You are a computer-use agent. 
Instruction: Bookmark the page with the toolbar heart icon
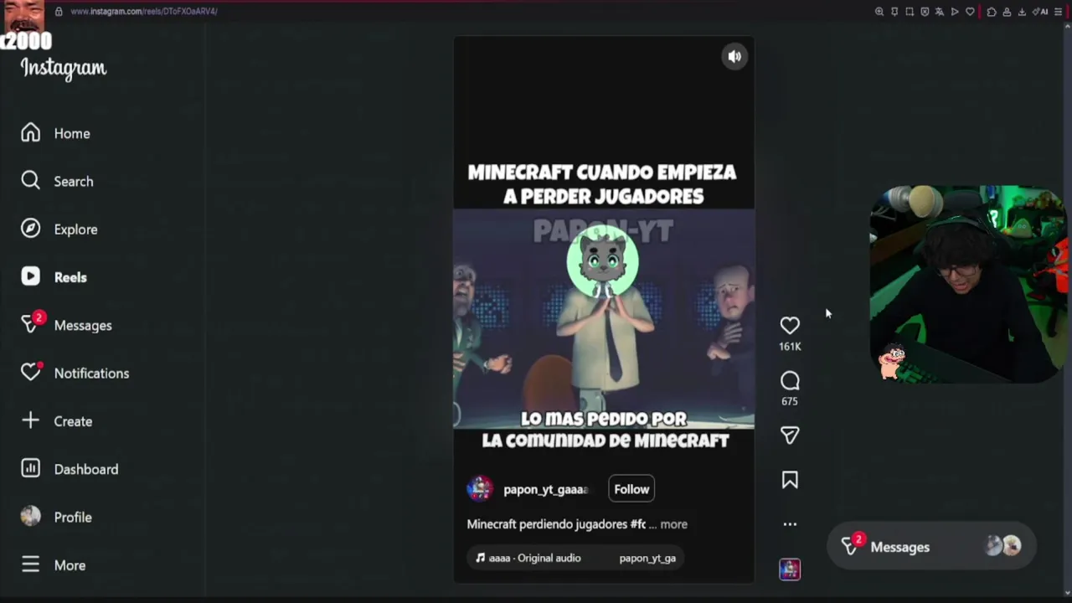click(x=970, y=12)
